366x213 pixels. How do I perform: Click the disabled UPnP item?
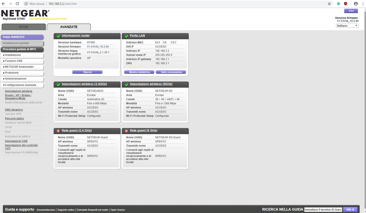pyautogui.click(x=8, y=128)
